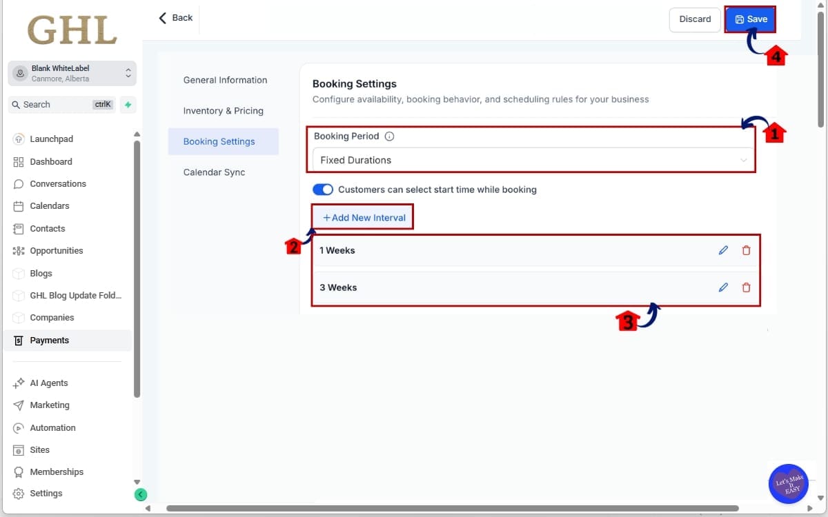
Task: Discard the booking settings changes
Action: [x=694, y=19]
